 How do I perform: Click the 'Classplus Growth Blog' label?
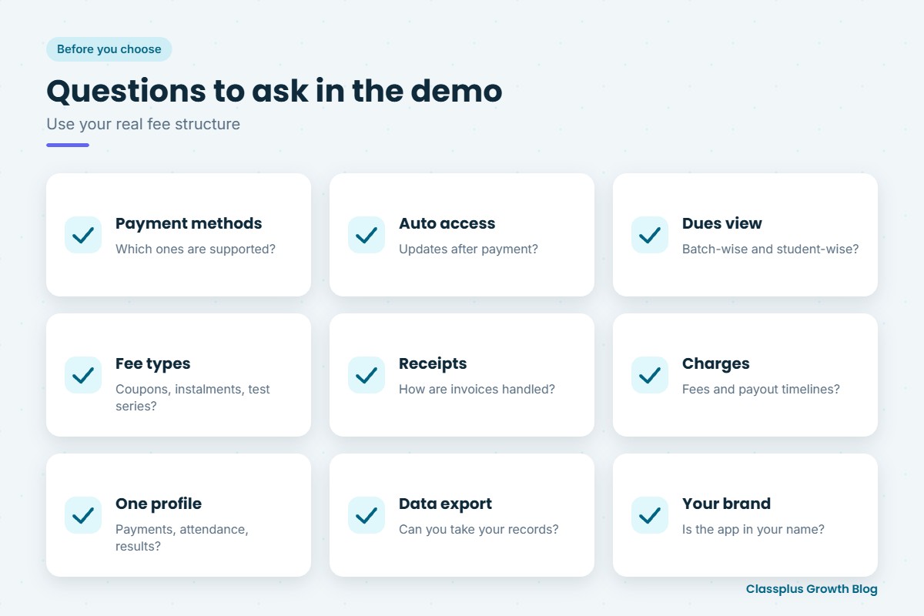click(812, 589)
